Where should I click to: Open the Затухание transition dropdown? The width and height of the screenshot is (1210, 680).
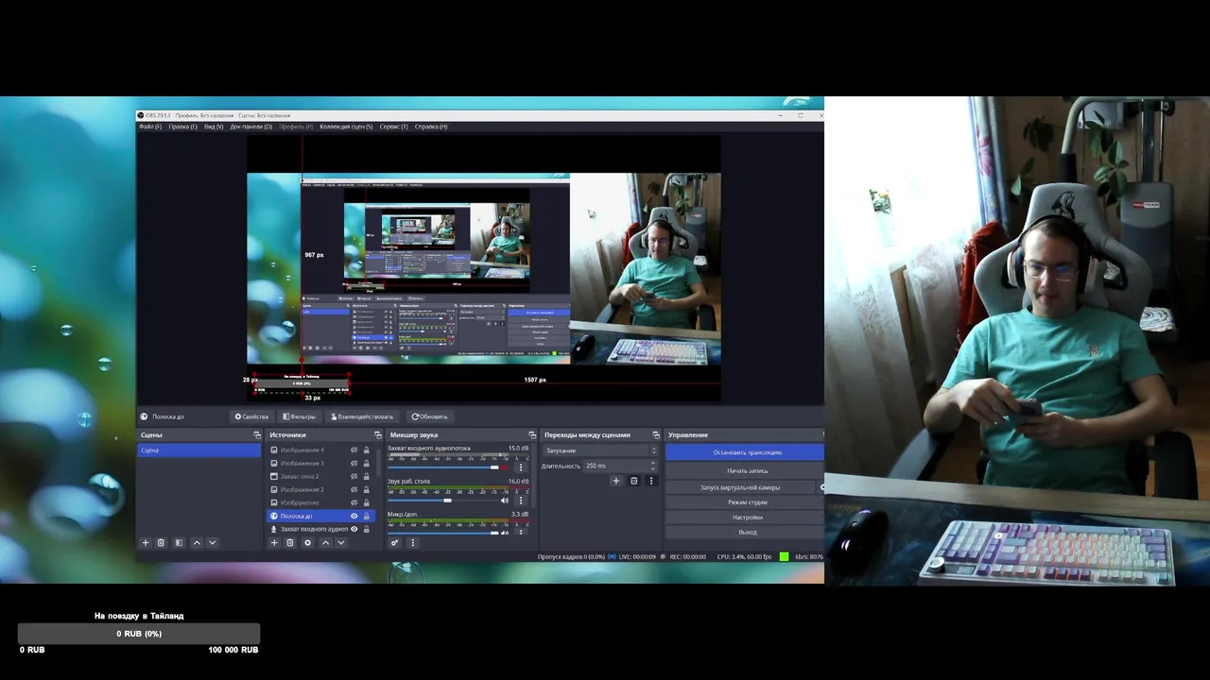pos(599,450)
